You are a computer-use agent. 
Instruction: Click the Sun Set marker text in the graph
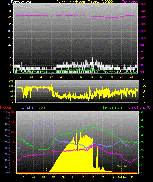(122, 166)
